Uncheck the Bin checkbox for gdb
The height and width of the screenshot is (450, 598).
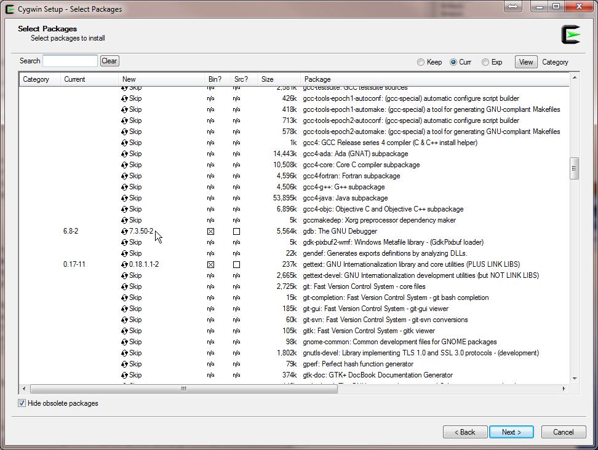pyautogui.click(x=211, y=232)
